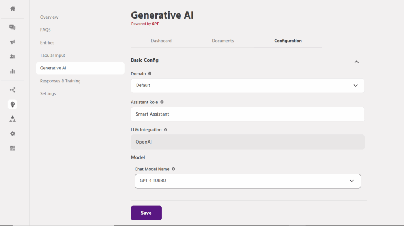
Task: Switch to the Documents tab
Action: click(x=223, y=41)
